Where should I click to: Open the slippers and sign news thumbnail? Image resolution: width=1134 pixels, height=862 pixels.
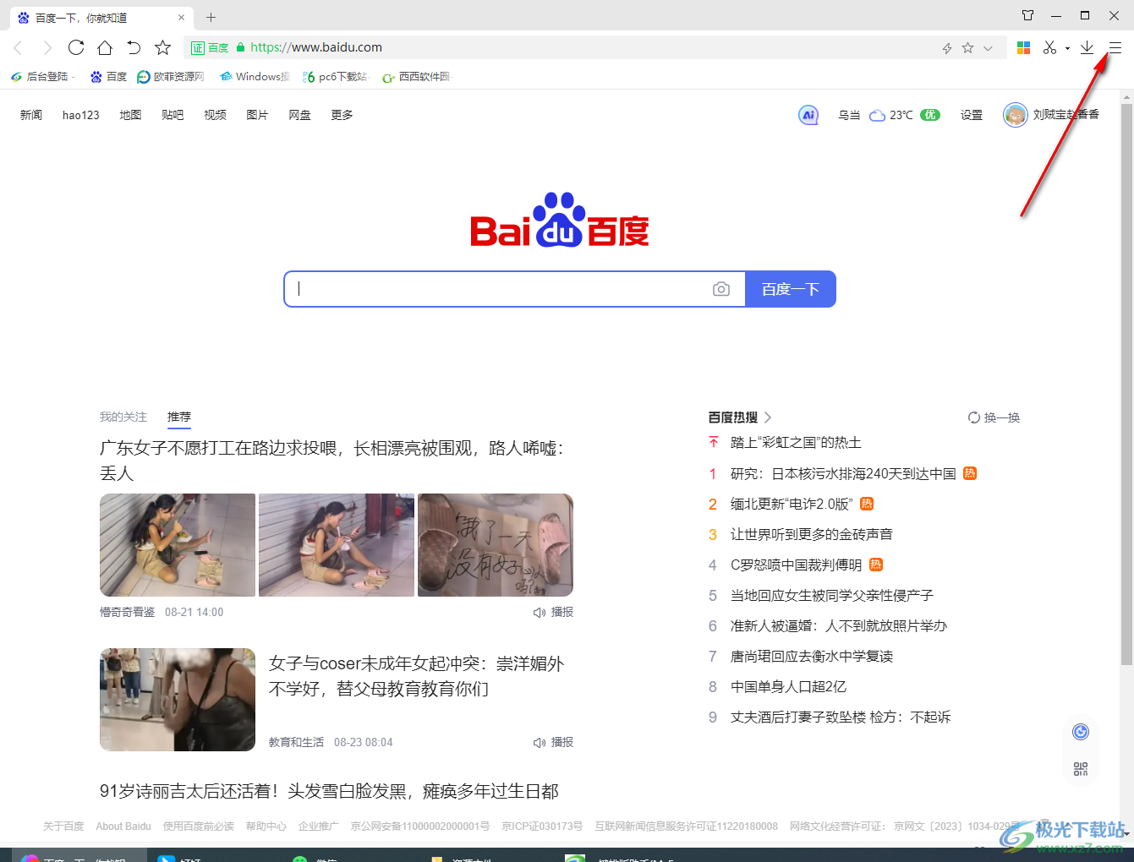(x=496, y=545)
